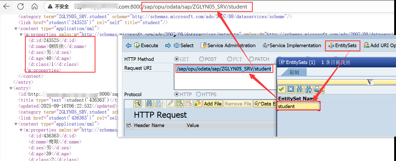Click the d:class 1 line
The width and height of the screenshot is (396, 161).
point(54,64)
